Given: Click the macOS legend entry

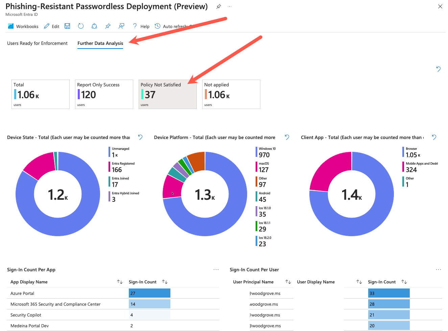Looking at the screenshot, I should (262, 167).
